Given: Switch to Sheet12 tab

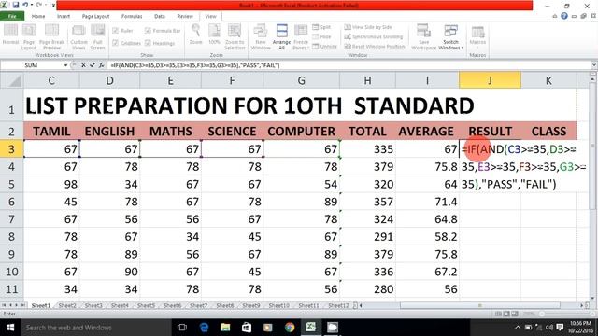Looking at the screenshot, I should 339,305.
